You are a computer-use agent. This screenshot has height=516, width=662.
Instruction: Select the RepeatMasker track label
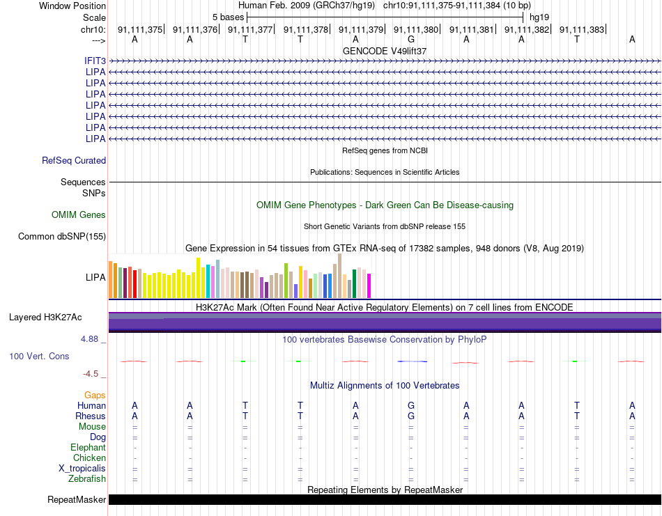pyautogui.click(x=77, y=499)
